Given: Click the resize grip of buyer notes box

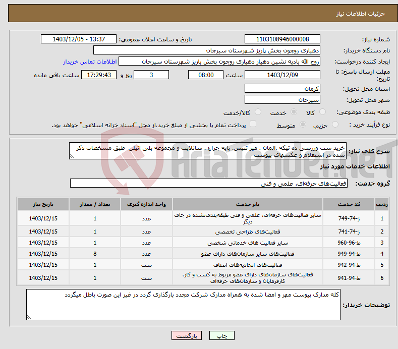Looking at the screenshot, I should pyautogui.click(x=29, y=317).
